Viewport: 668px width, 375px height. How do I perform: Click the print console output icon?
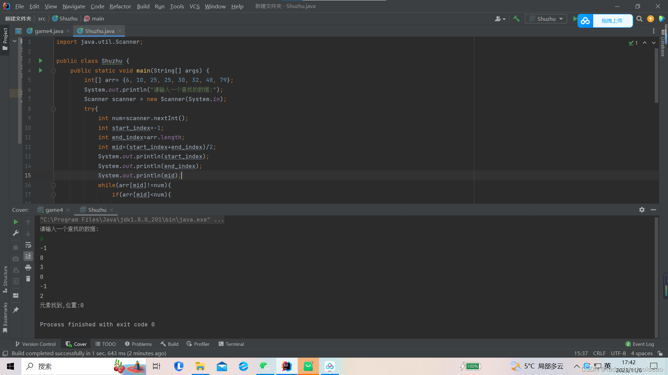[x=28, y=268]
